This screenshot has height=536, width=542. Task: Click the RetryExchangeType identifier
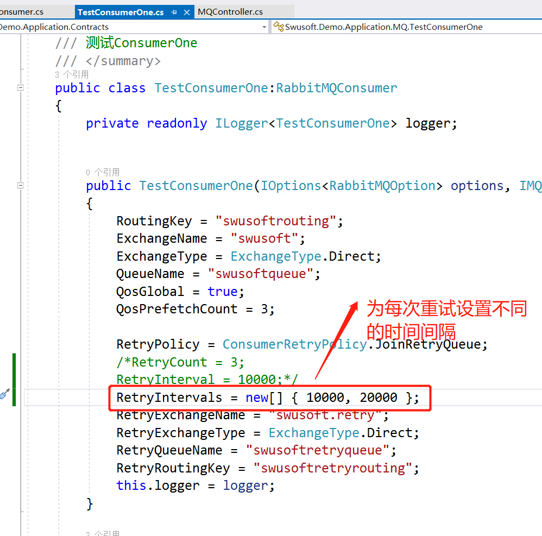180,433
